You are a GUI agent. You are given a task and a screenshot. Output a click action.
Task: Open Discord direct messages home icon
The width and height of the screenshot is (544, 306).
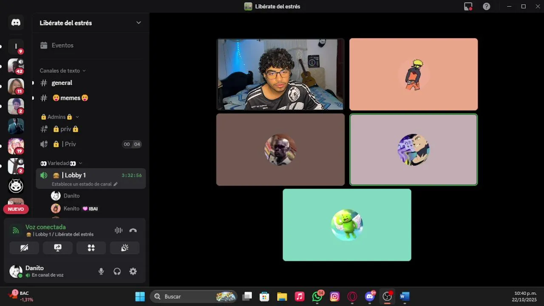16,23
